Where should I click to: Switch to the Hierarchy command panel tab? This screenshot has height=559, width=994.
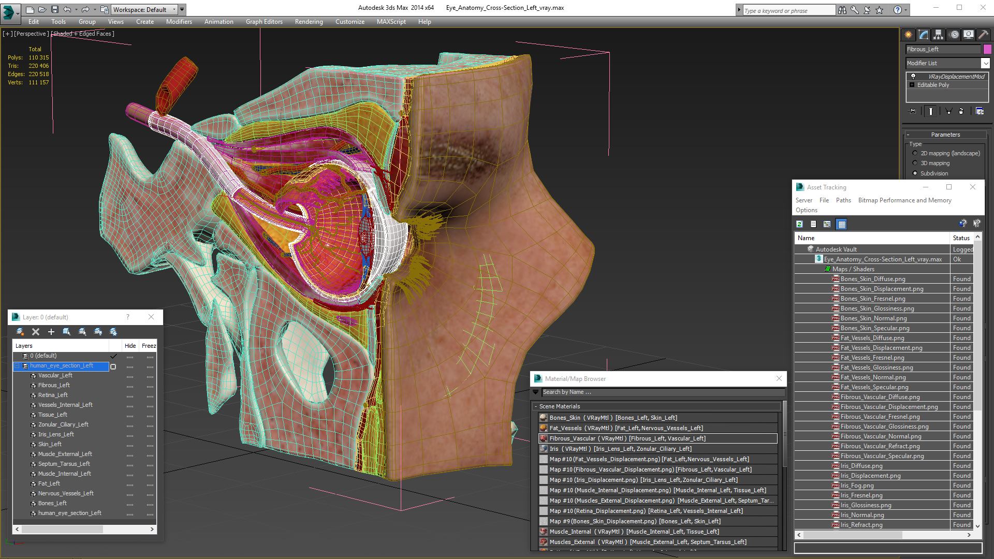click(x=939, y=35)
